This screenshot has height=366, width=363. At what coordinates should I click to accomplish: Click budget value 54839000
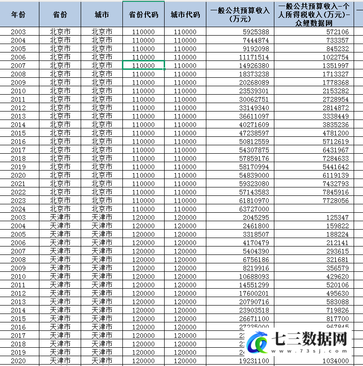click(254, 175)
